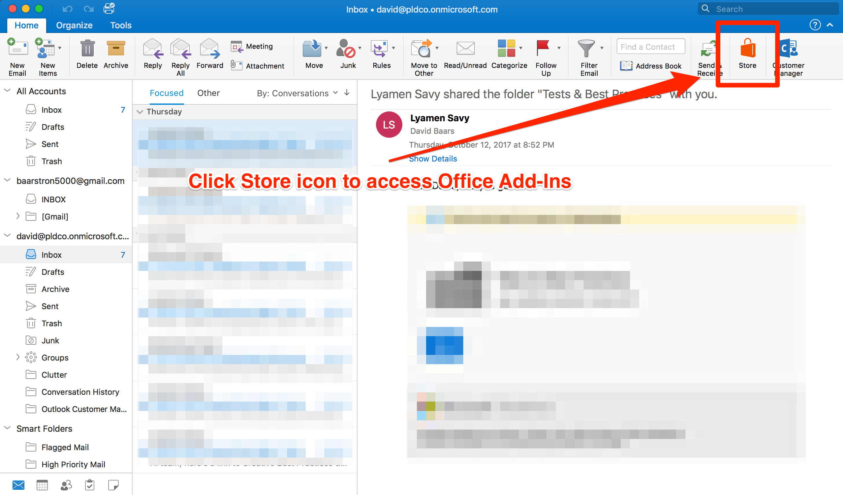Image resolution: width=843 pixels, height=495 pixels.
Task: Click the Tools menu tab
Action: [120, 24]
